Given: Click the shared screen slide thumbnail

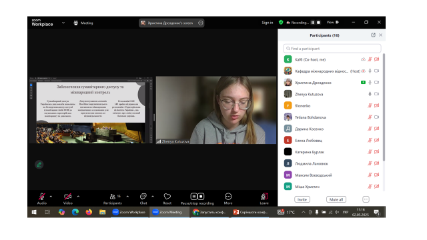Looking at the screenshot, I should click(91, 110).
